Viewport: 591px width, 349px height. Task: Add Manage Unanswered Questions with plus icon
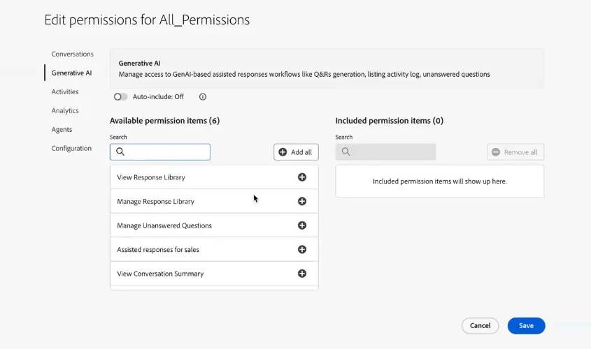(302, 225)
